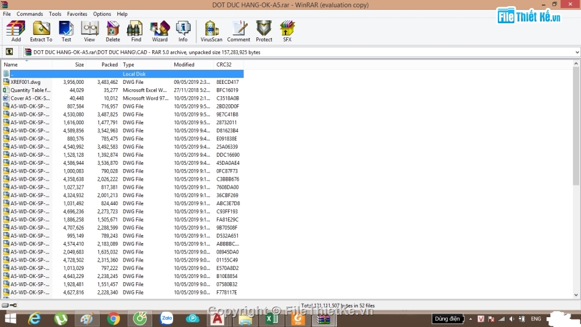
Task: Start VirusScan on the archive
Action: (211, 31)
